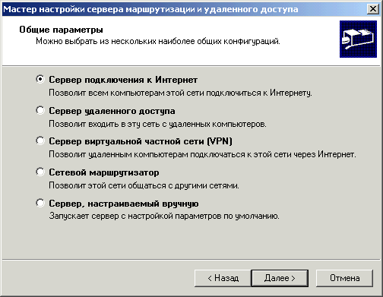The image size is (383, 297).
Task: Click the routing server wizard icon
Action: pos(358,39)
